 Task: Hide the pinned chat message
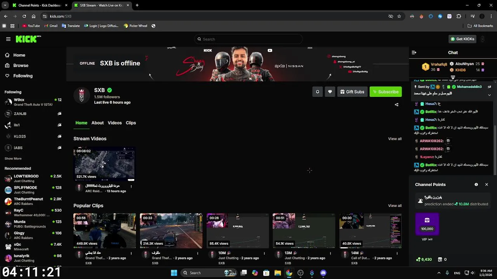[489, 87]
